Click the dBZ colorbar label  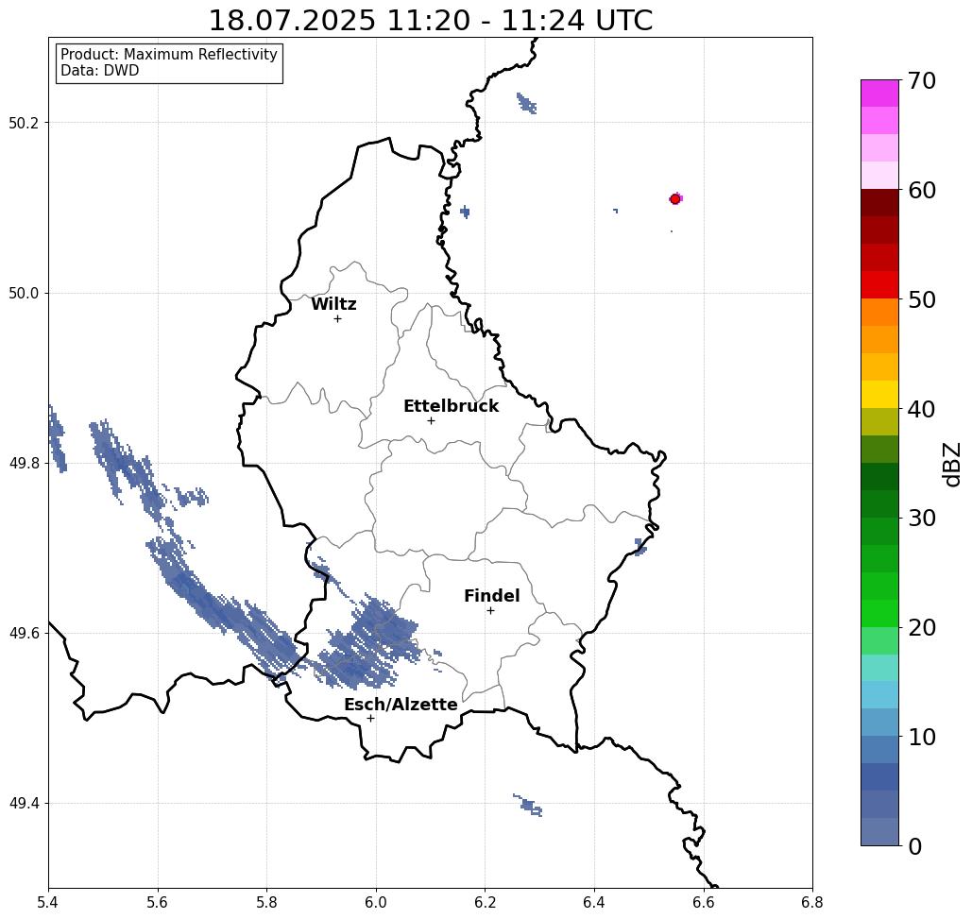(x=951, y=464)
